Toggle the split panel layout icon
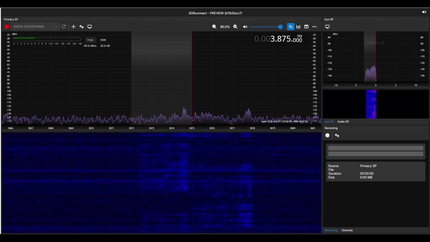This screenshot has height=242, width=430. 306,27
